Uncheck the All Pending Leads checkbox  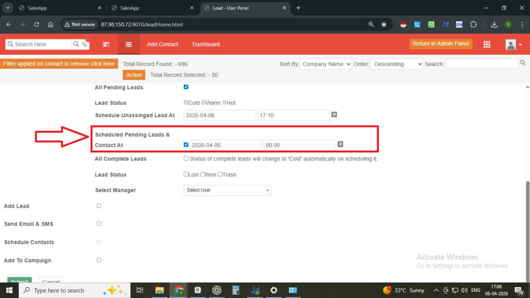point(186,87)
